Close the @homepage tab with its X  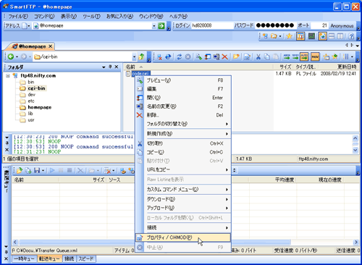50,46
